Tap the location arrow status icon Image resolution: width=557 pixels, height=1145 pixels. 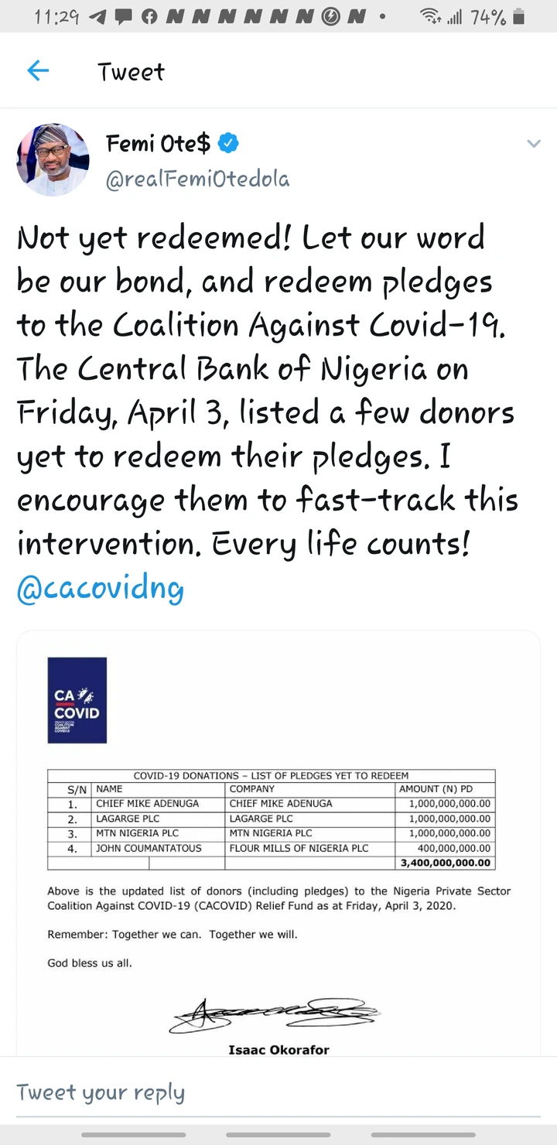pyautogui.click(x=98, y=17)
